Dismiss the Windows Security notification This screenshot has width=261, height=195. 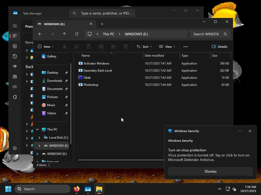pyautogui.click(x=210, y=171)
